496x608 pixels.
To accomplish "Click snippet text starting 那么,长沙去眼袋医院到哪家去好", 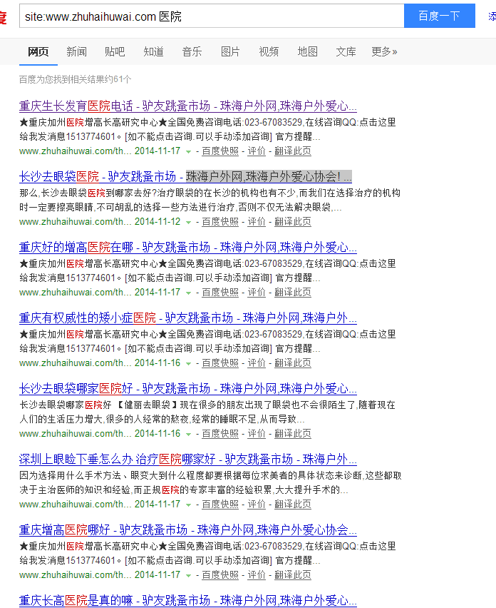I will (210, 200).
